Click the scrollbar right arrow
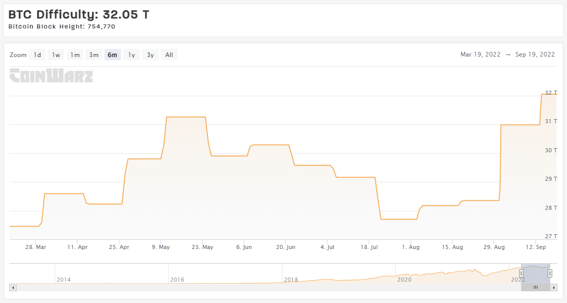 coord(553,287)
